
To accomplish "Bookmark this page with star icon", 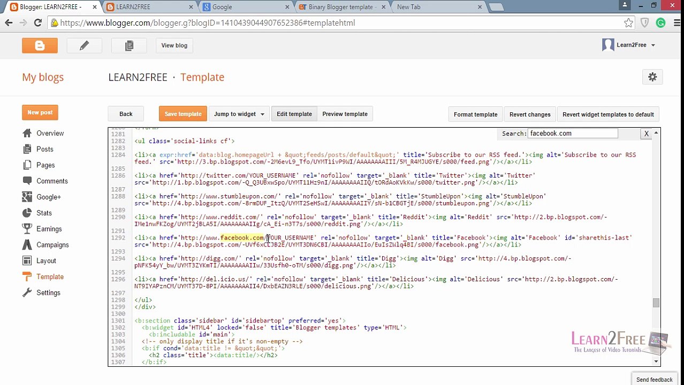I will click(x=629, y=23).
